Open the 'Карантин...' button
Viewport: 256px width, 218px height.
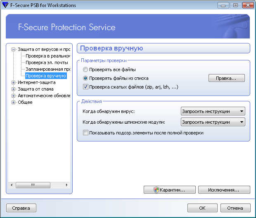[170, 190]
